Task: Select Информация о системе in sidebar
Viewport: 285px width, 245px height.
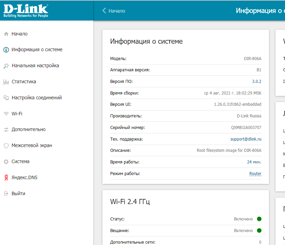Action: [x=37, y=49]
